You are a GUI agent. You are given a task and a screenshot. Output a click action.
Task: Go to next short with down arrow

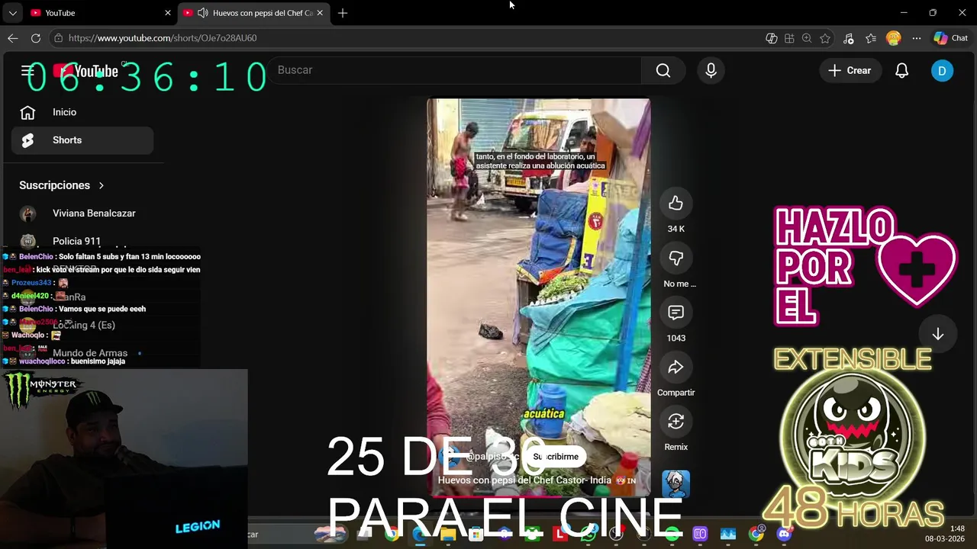[x=937, y=334]
